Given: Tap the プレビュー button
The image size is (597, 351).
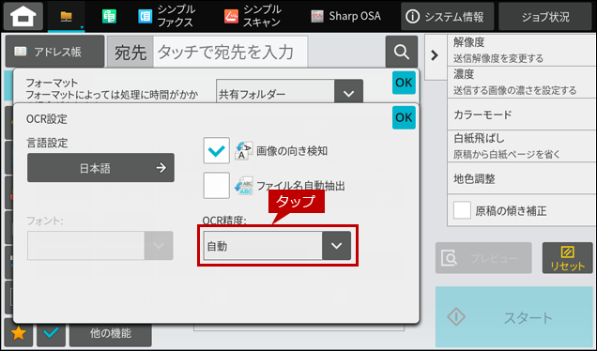Looking at the screenshot, I should click(x=483, y=258).
